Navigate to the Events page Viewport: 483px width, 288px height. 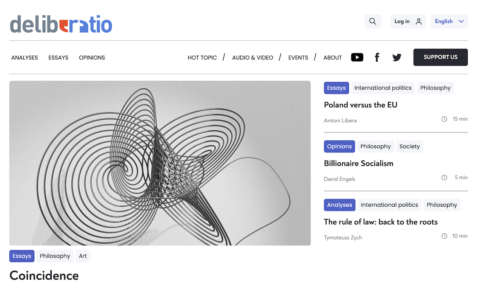point(298,58)
